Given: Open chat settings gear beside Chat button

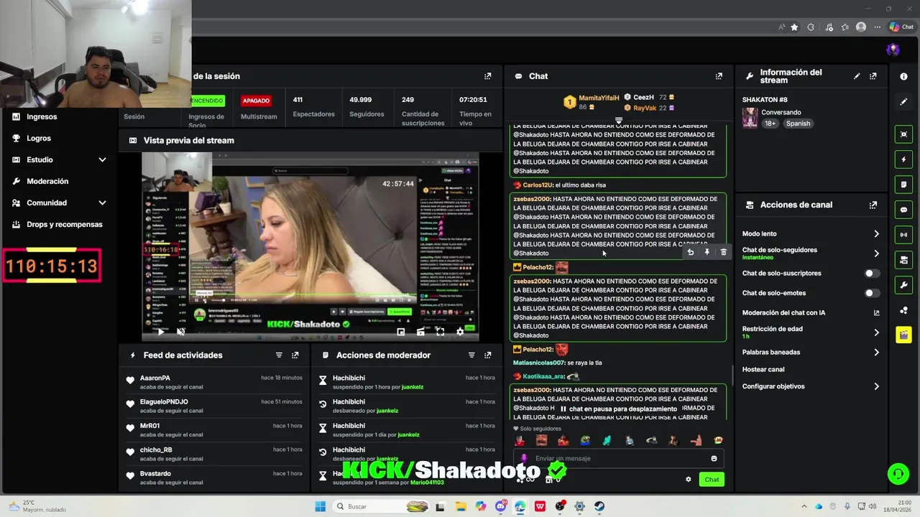Looking at the screenshot, I should 689,480.
